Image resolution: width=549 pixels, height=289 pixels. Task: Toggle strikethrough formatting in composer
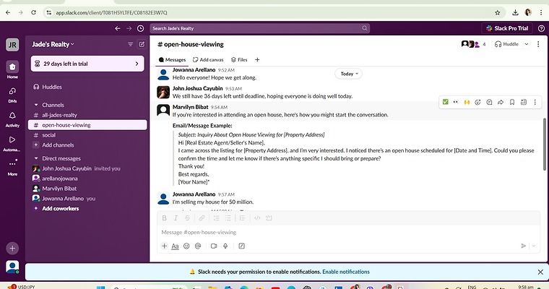tap(187, 218)
